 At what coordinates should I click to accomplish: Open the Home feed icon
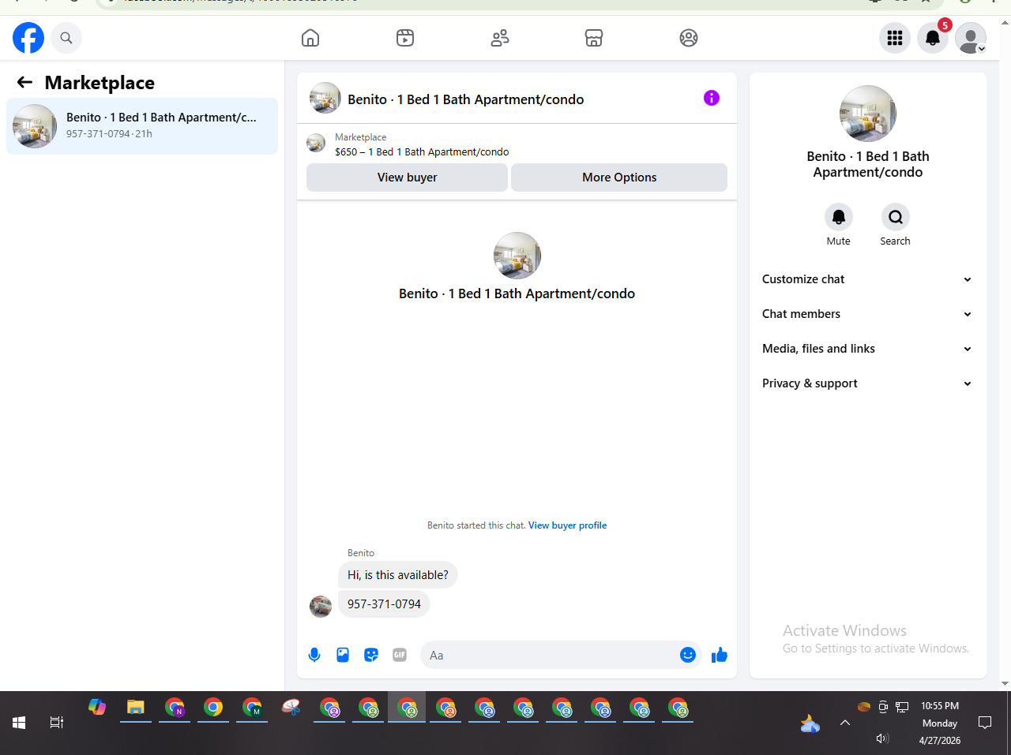(310, 38)
